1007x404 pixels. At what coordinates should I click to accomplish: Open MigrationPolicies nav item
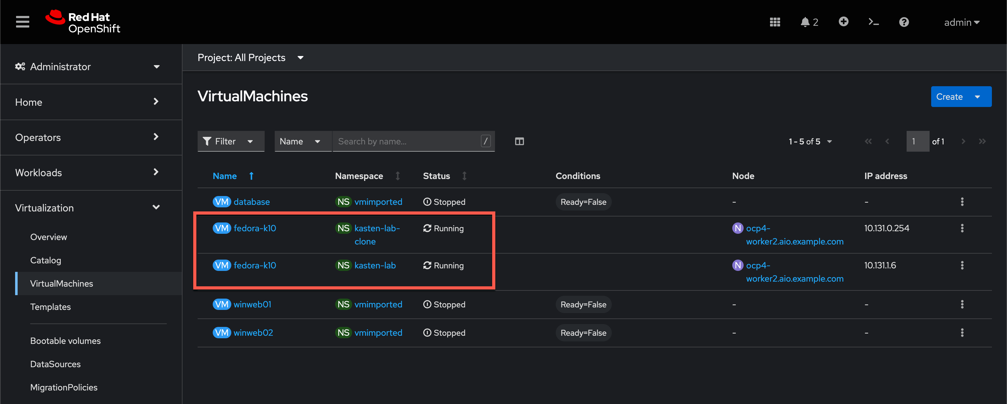(x=64, y=387)
